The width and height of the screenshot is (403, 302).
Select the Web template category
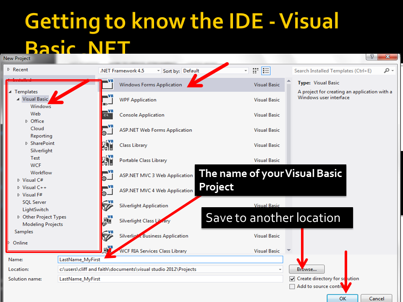tap(35, 114)
